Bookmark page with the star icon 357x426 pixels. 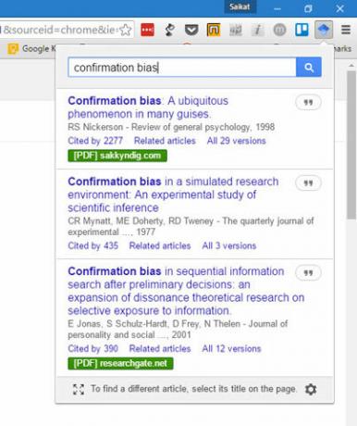[126, 30]
